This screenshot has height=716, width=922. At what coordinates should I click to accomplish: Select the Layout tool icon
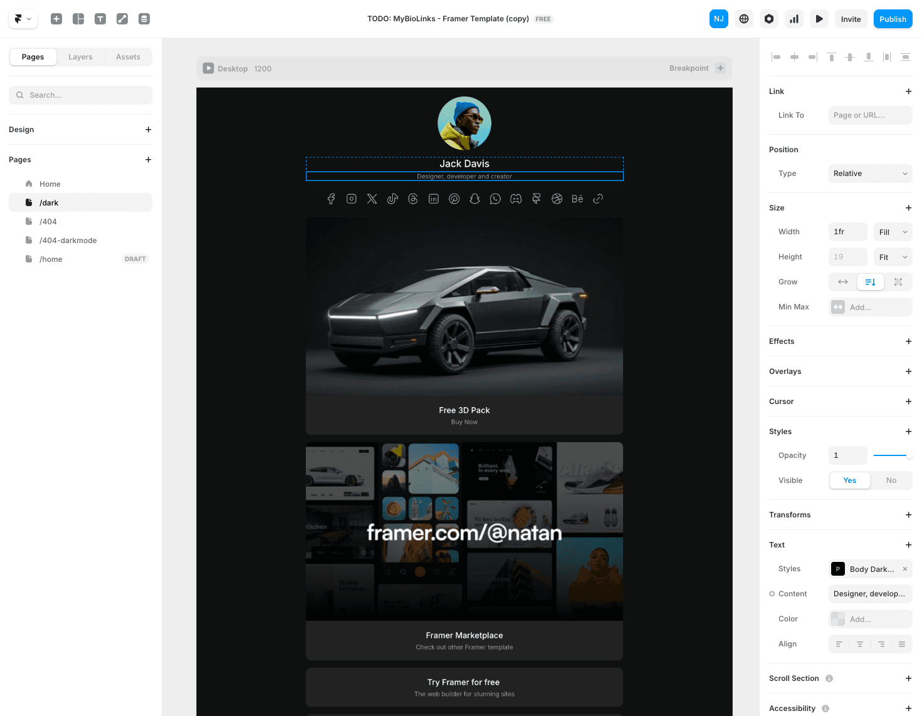78,19
